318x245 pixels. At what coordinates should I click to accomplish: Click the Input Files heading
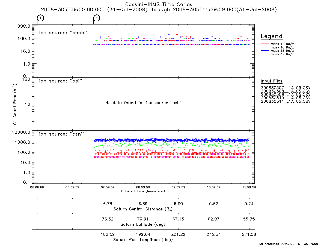272,81
